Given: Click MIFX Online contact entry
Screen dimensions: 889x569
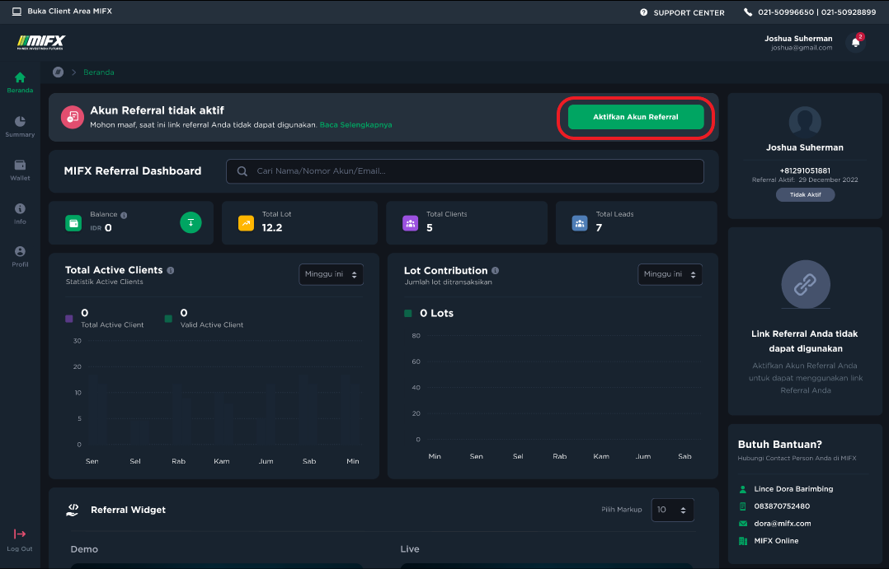Looking at the screenshot, I should tap(776, 541).
